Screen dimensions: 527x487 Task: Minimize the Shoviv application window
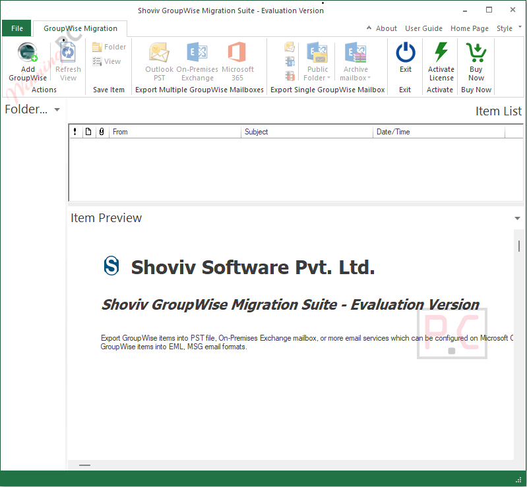pyautogui.click(x=465, y=11)
